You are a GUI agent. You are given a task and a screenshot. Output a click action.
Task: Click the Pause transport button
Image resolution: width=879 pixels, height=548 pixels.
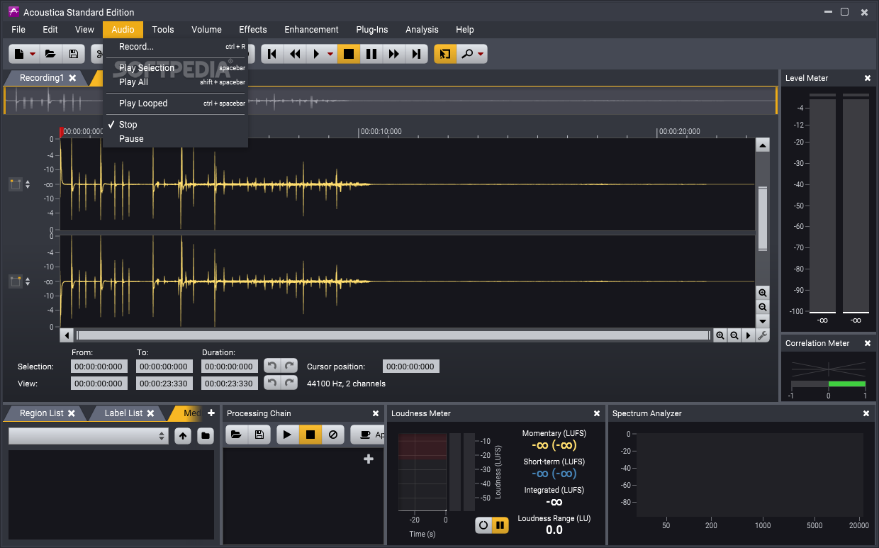[x=371, y=54]
